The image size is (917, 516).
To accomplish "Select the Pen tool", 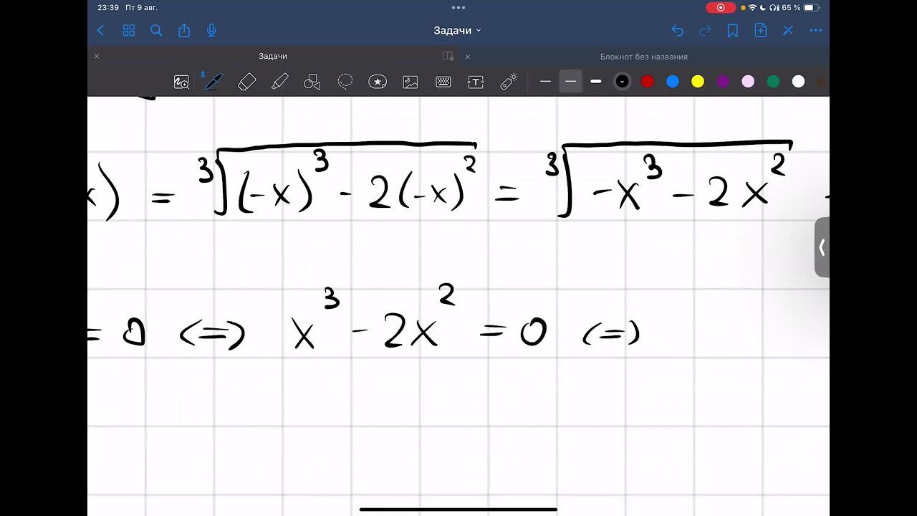I will (x=213, y=82).
